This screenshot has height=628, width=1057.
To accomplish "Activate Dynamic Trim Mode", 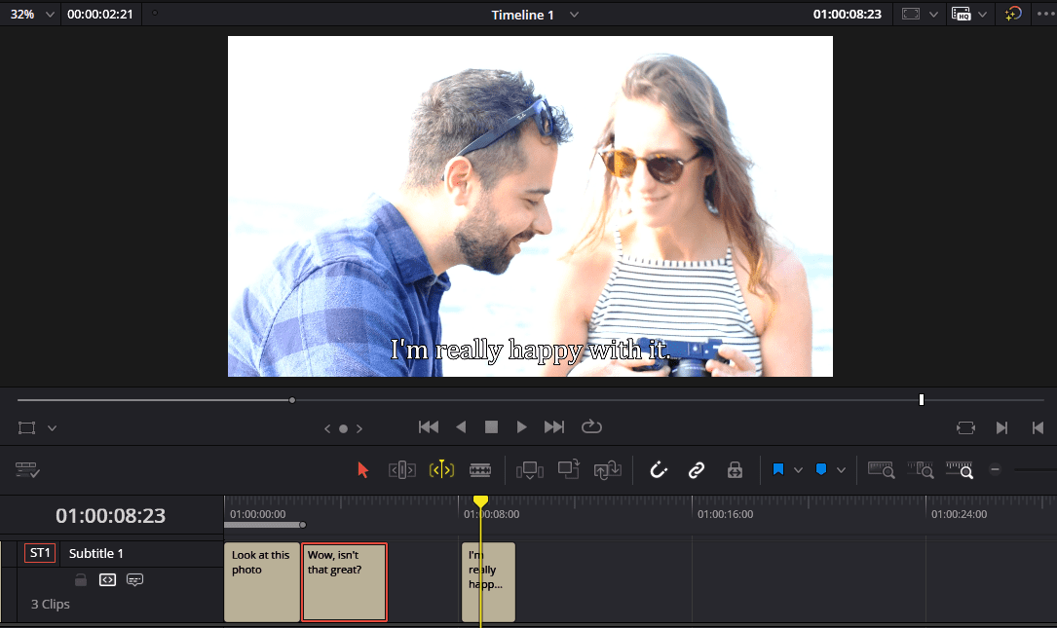I will pos(441,469).
